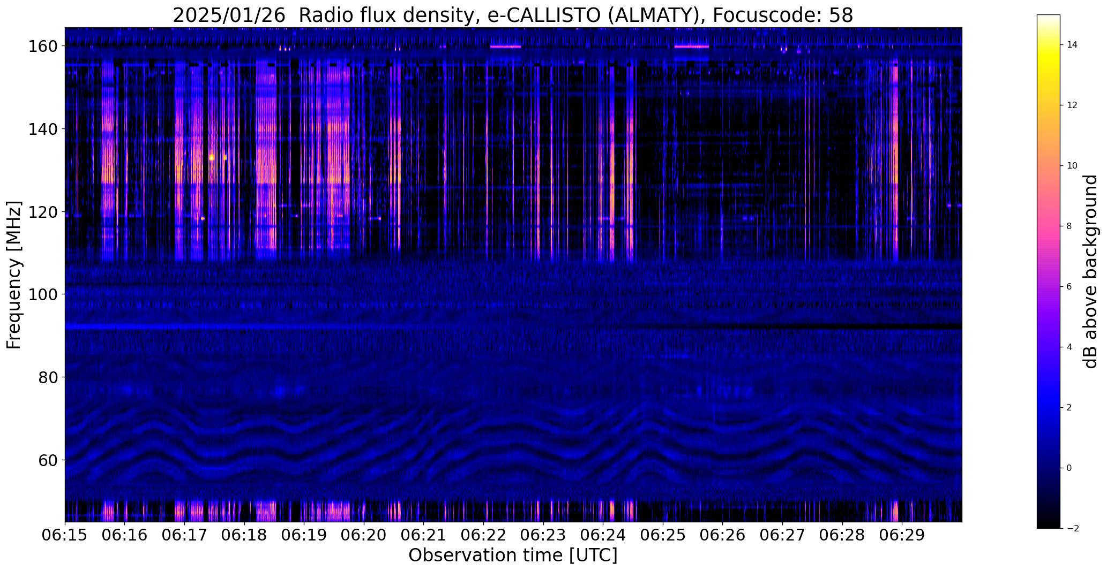Click the 06:15 time tick label
Viewport: 1107px width, 571px height.
(x=65, y=535)
